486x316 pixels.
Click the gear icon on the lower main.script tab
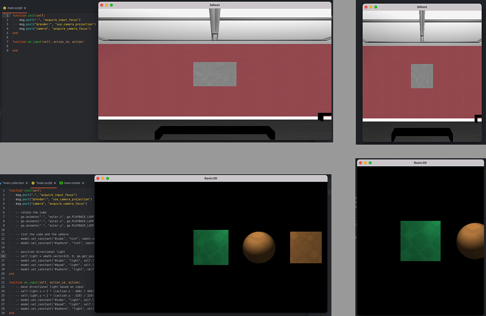point(33,183)
